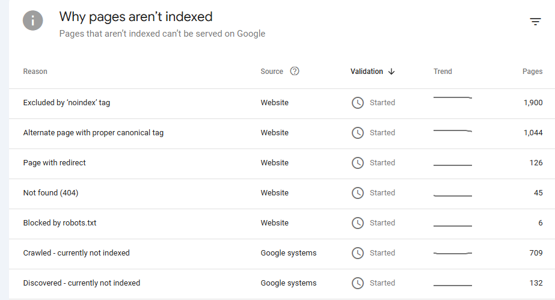The height and width of the screenshot is (300, 555).
Task: Click trend sparkline for Page with redirect
Action: (453, 164)
